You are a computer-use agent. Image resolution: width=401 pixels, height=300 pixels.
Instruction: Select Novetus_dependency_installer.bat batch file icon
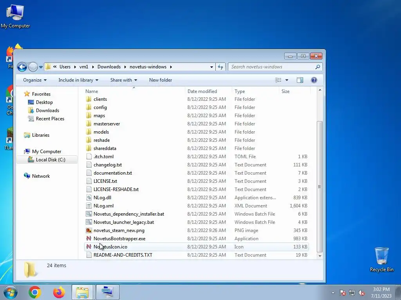[x=89, y=214]
